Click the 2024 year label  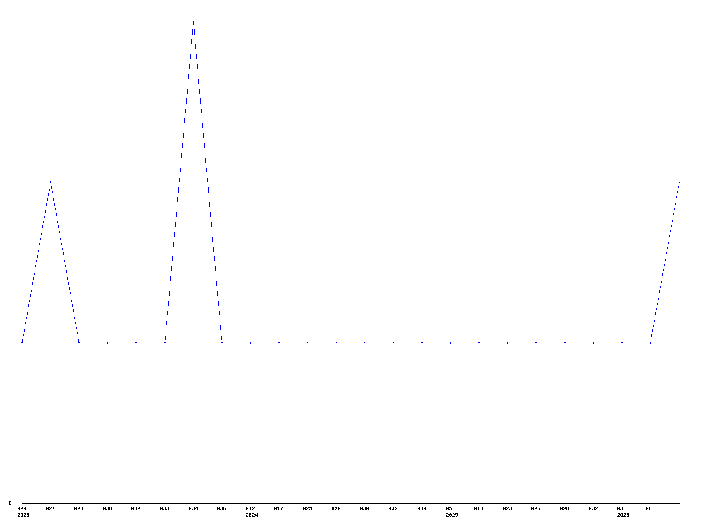coord(252,515)
